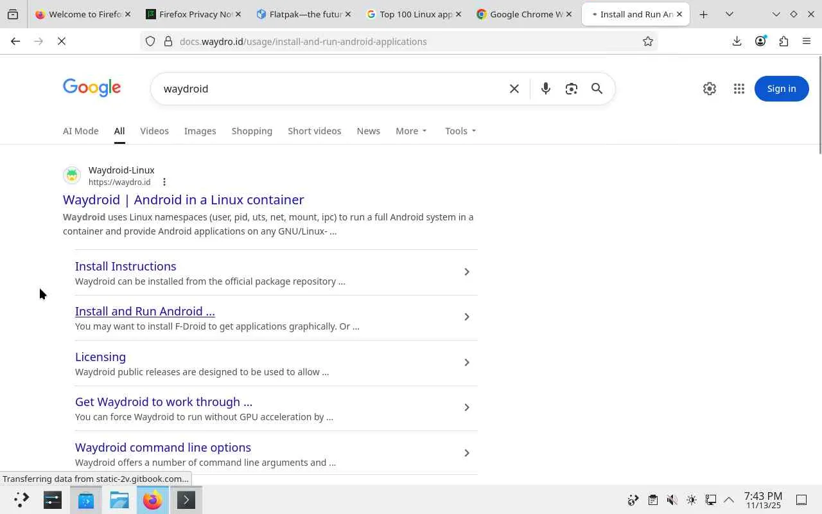
Task: Launch System Settings from the taskbar
Action: click(x=53, y=500)
